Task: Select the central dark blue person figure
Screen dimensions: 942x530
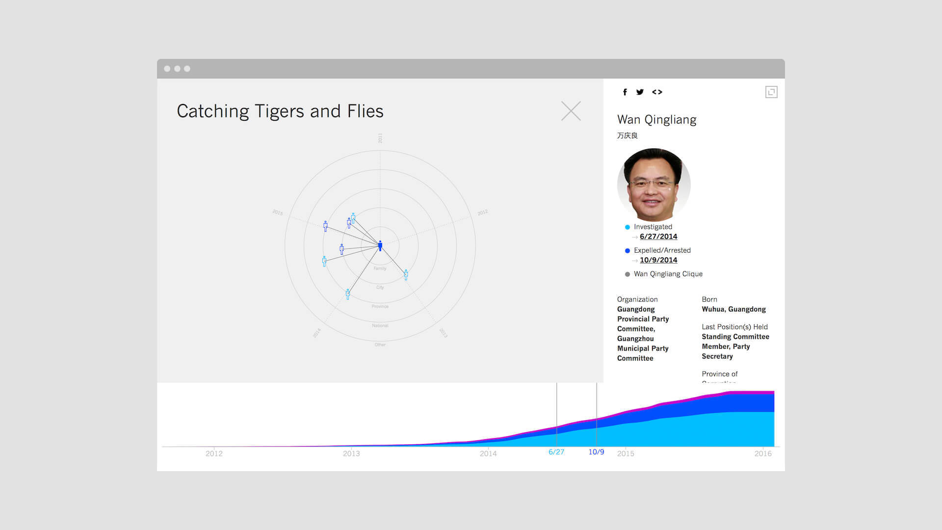Action: click(x=380, y=245)
